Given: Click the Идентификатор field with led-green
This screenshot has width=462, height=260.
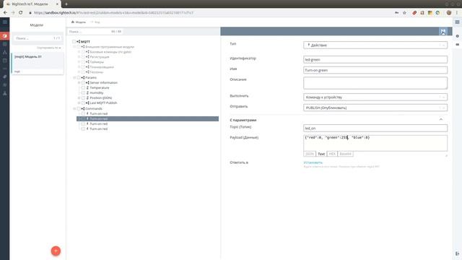Looking at the screenshot, I should [x=375, y=59].
